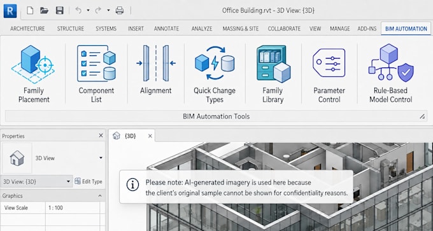
Task: Select the View ribbon tab
Action: pos(315,29)
